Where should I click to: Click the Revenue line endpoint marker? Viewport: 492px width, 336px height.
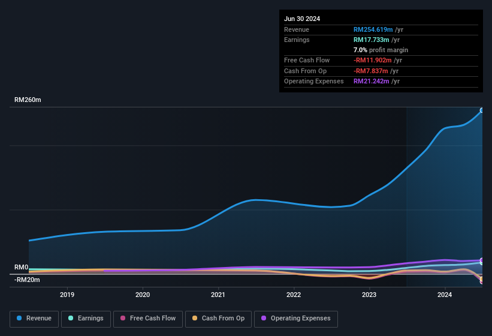(x=482, y=110)
